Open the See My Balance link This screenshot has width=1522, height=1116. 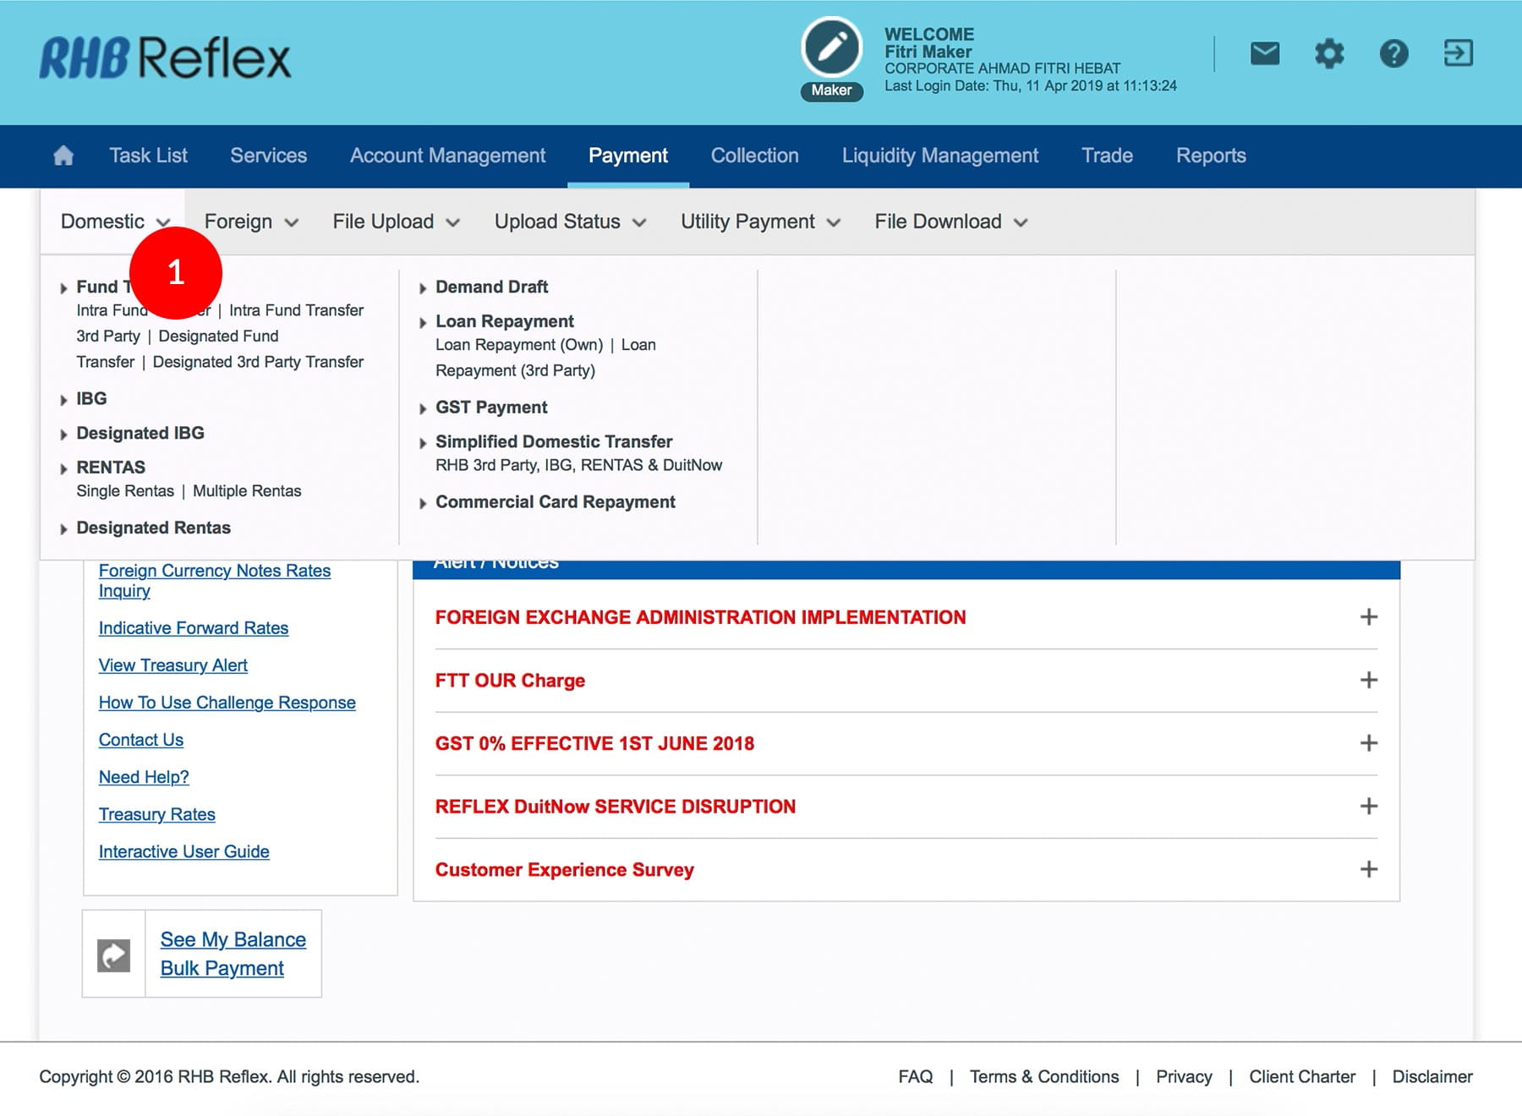click(x=233, y=939)
